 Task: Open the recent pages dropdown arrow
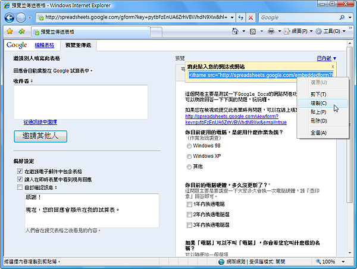coord(30,18)
